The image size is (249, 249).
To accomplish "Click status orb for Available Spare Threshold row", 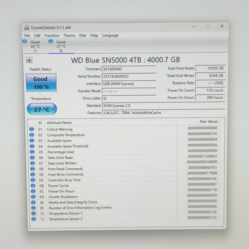I will click(32, 146).
